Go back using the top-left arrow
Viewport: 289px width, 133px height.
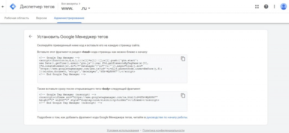3,7
